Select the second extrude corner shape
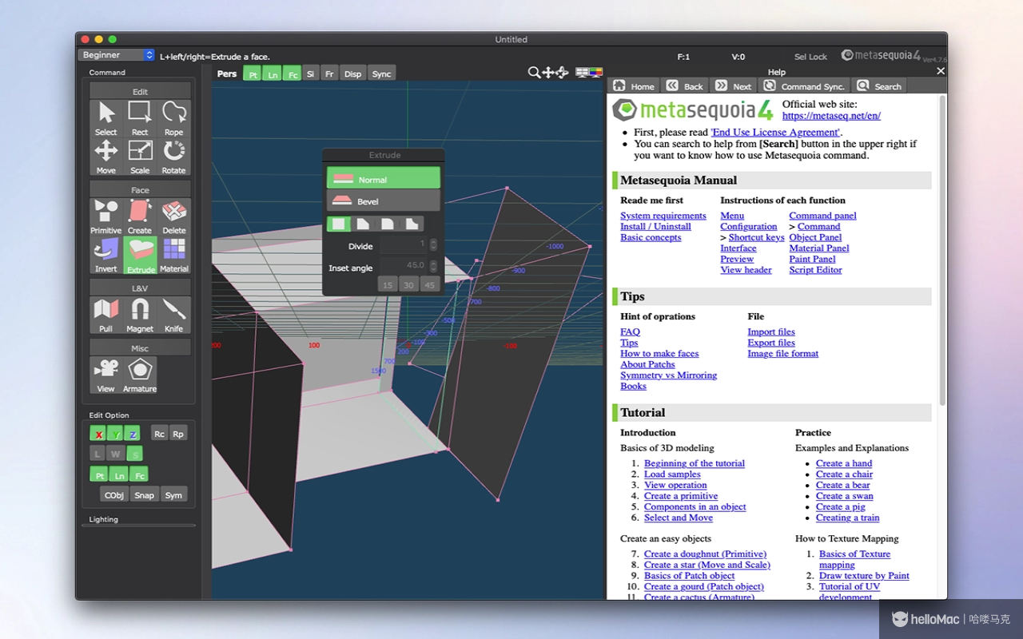Screen dimensions: 1023x639 [363, 224]
